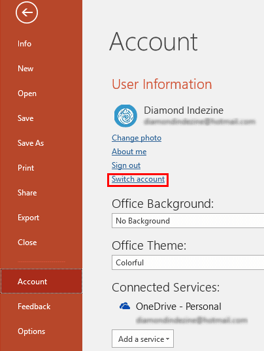
Task: Click the User Information heading
Action: (x=162, y=84)
